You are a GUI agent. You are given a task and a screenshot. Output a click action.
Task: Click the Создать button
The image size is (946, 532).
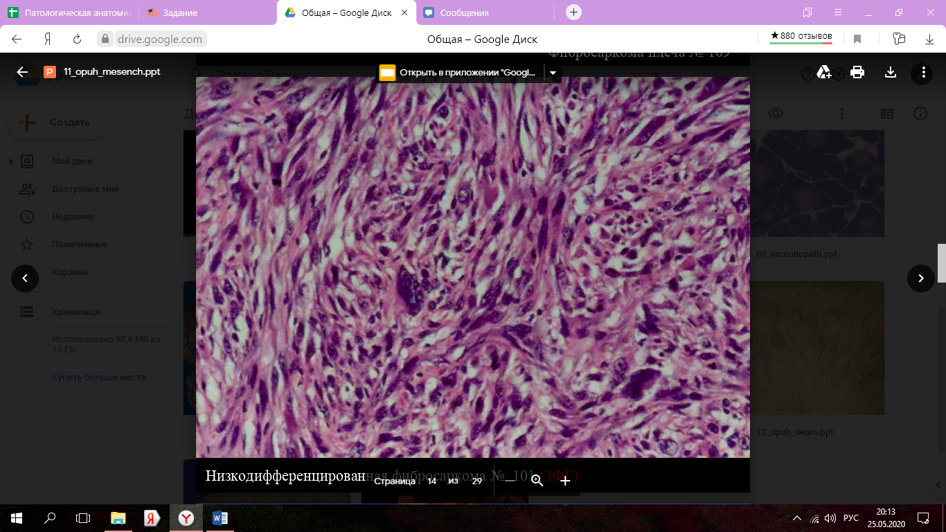[x=57, y=123]
